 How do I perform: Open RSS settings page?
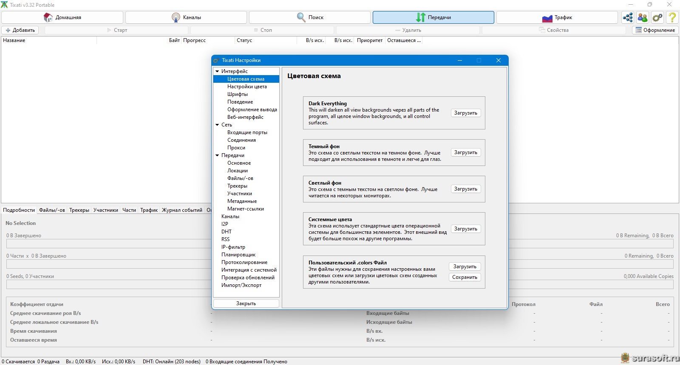(x=225, y=239)
